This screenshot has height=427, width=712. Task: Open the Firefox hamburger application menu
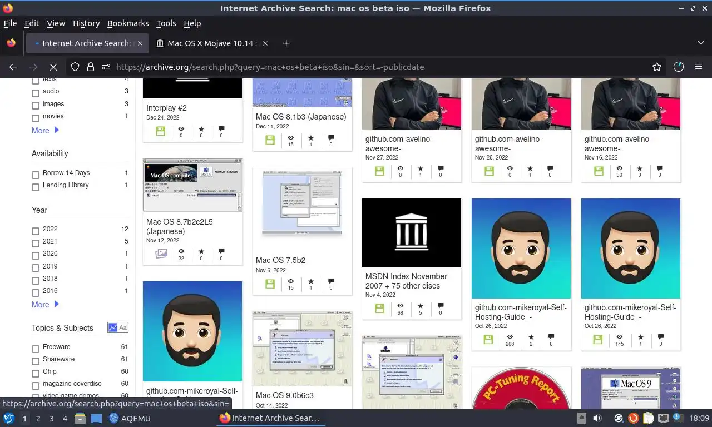click(x=699, y=67)
